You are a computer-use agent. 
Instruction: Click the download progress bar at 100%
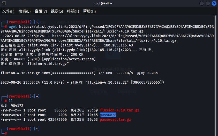coord(73,73)
